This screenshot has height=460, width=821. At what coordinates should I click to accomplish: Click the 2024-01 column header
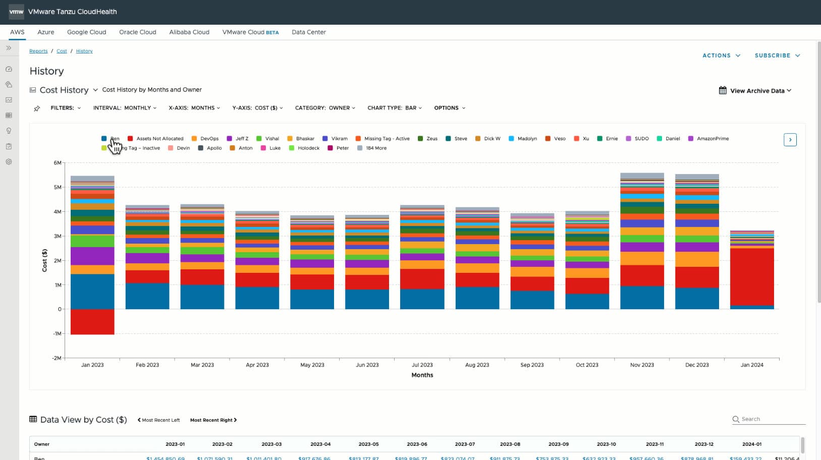coord(752,444)
